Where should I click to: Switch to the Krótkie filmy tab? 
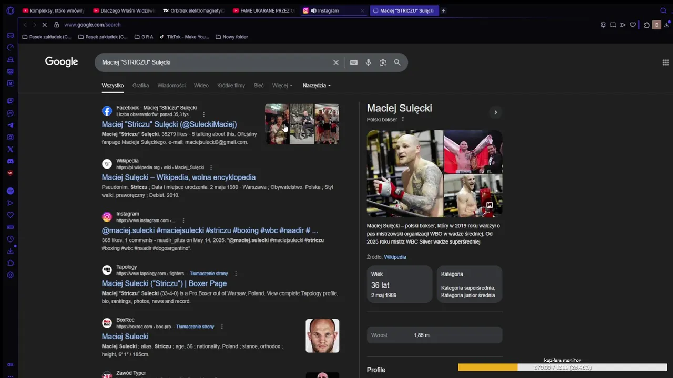coord(231,86)
